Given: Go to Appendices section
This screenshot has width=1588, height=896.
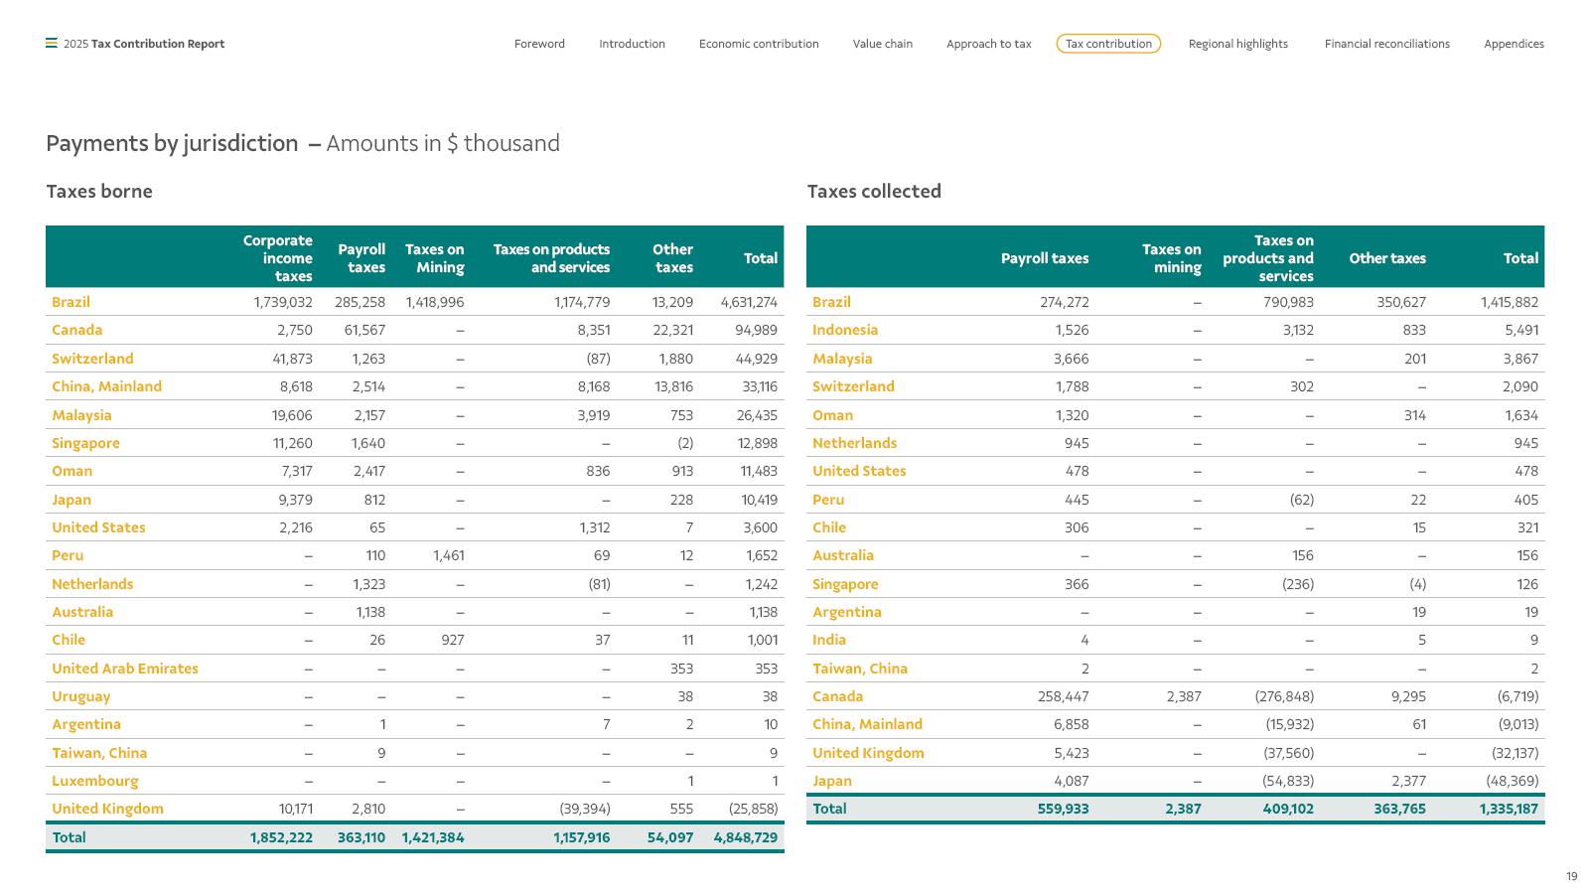Looking at the screenshot, I should point(1514,44).
